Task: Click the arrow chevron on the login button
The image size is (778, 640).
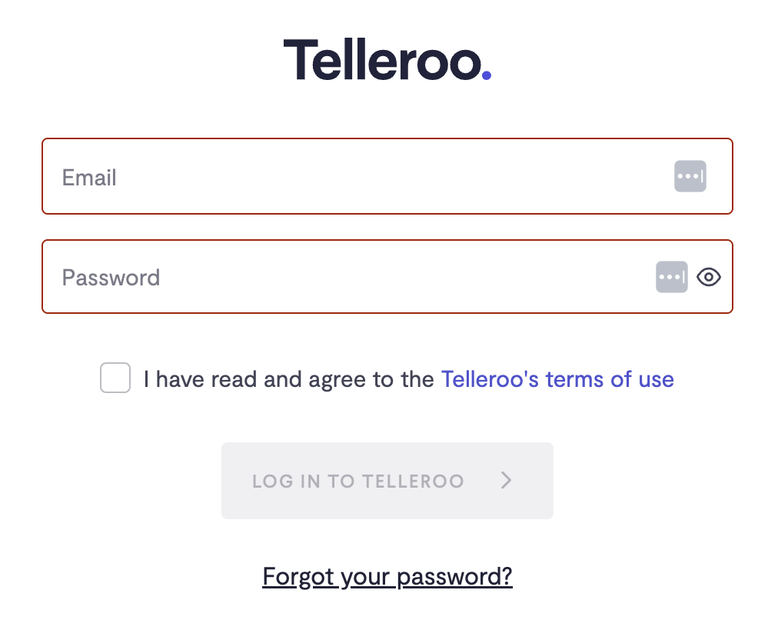Action: click(x=506, y=481)
